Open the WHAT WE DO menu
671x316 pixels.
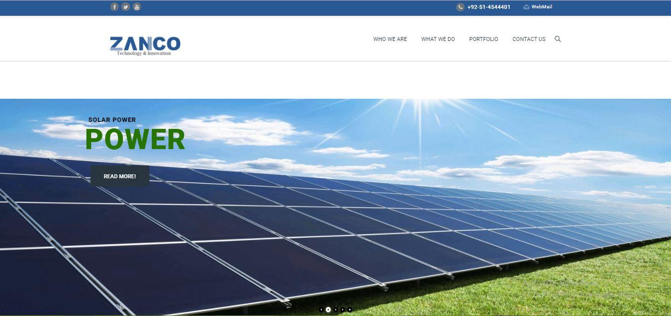point(438,39)
